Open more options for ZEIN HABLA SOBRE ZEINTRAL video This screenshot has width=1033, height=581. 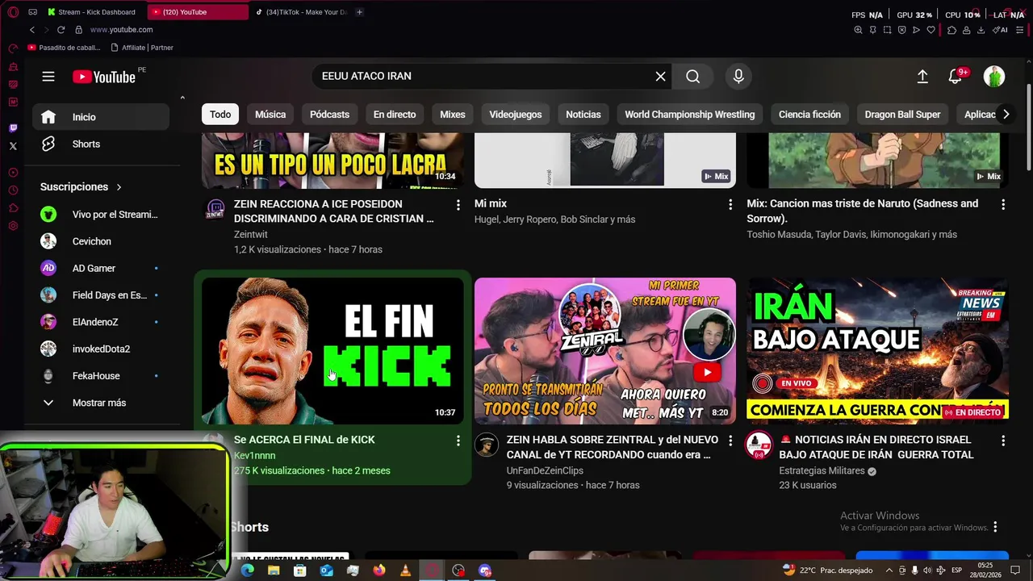click(730, 441)
